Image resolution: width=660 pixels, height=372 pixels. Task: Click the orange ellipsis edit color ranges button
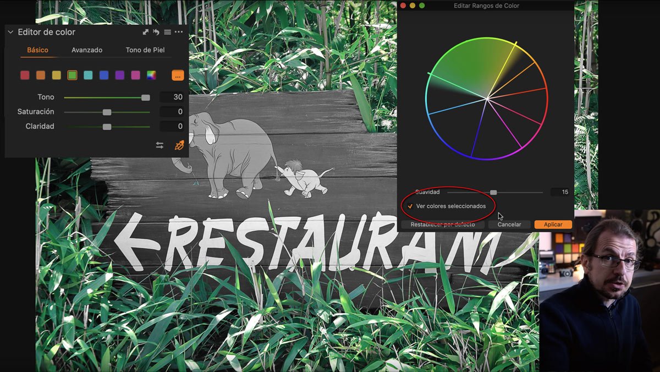click(178, 75)
